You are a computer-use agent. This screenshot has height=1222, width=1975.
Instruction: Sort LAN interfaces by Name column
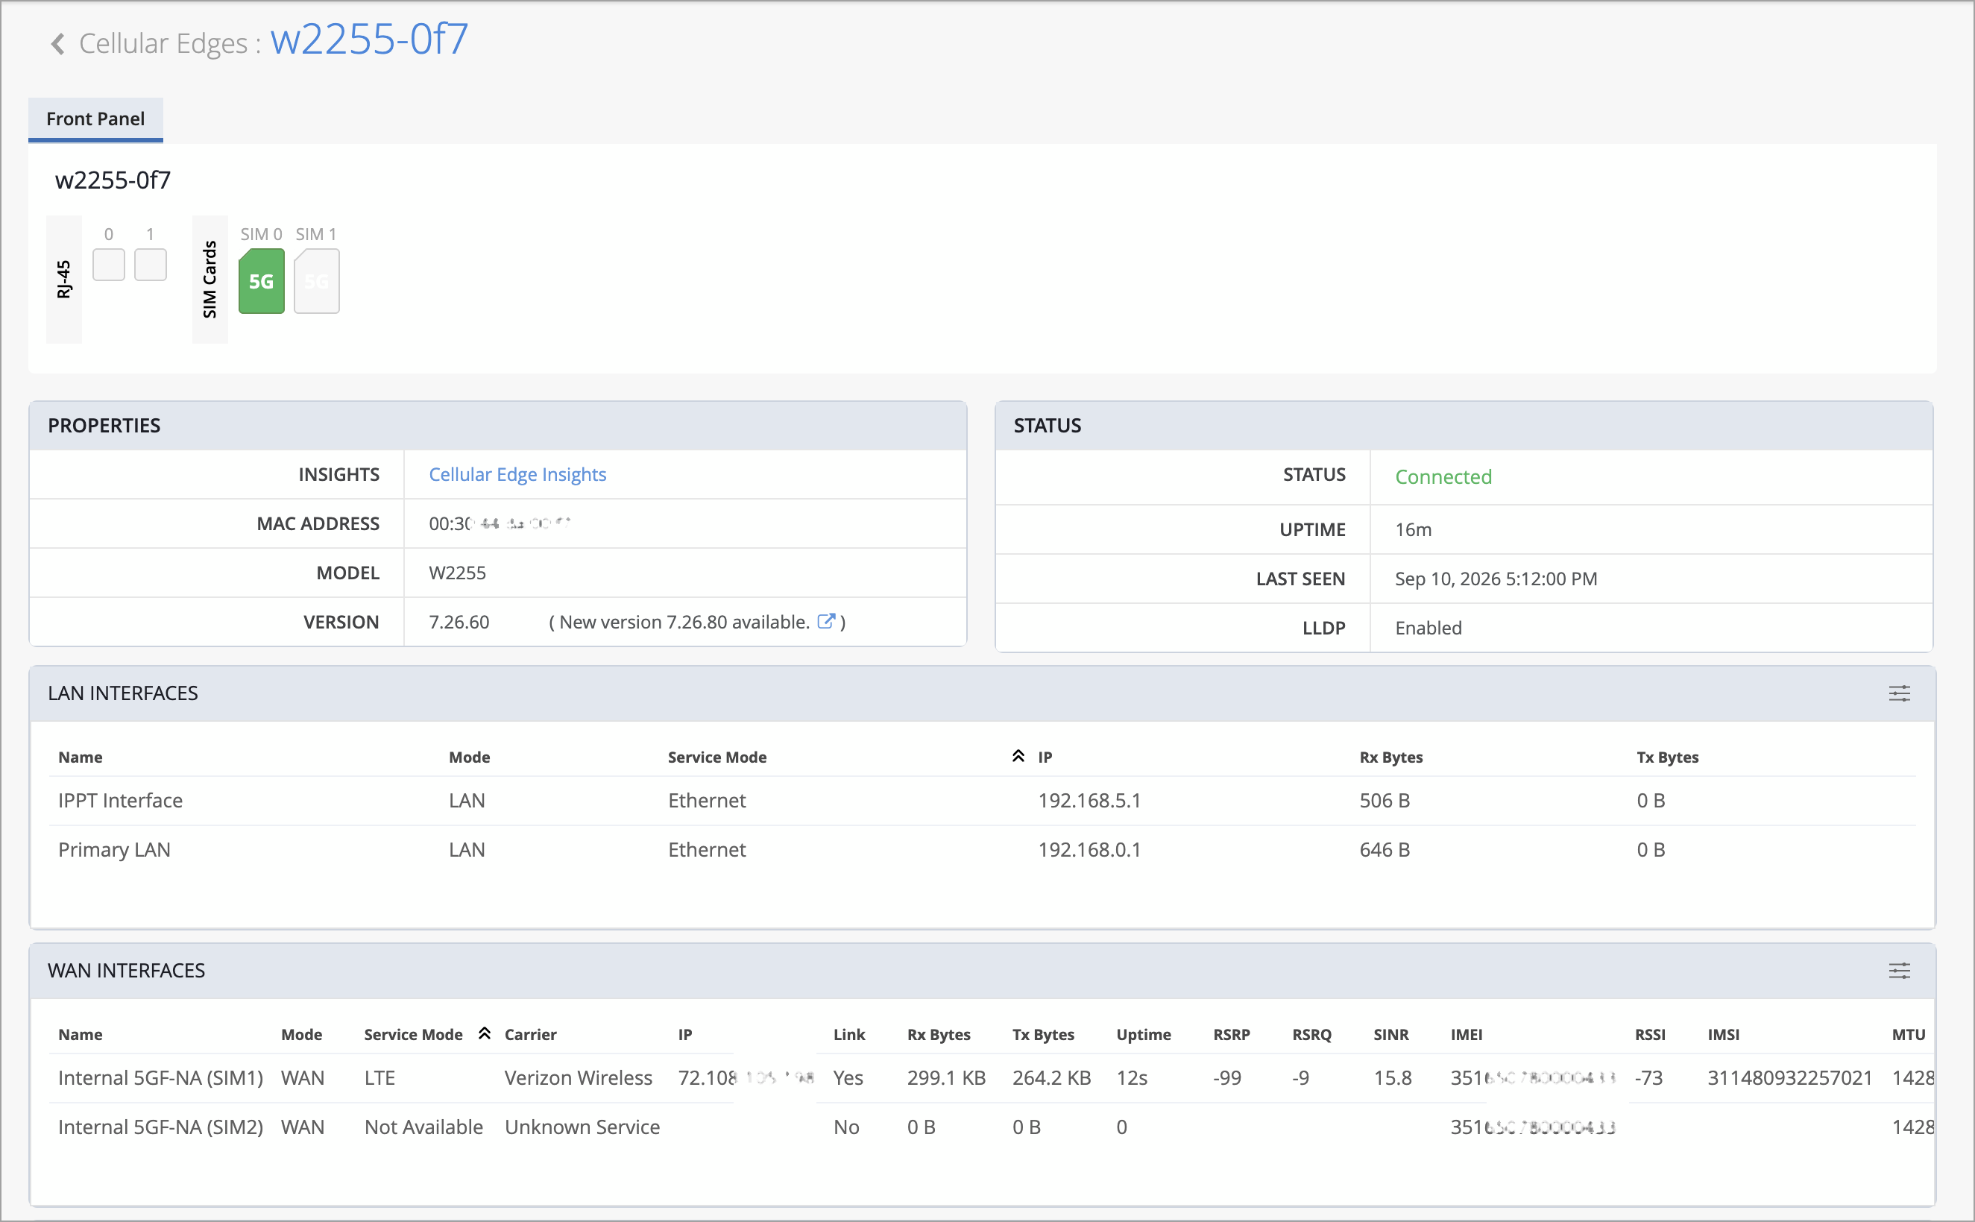coord(80,758)
